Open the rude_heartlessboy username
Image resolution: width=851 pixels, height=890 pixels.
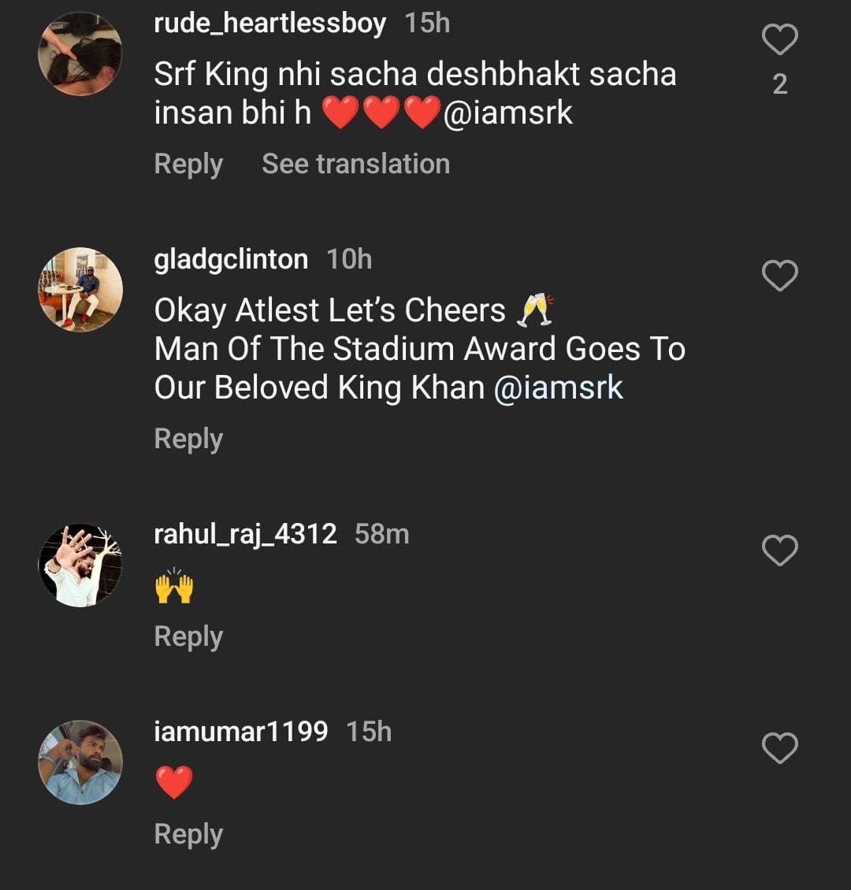tap(269, 24)
